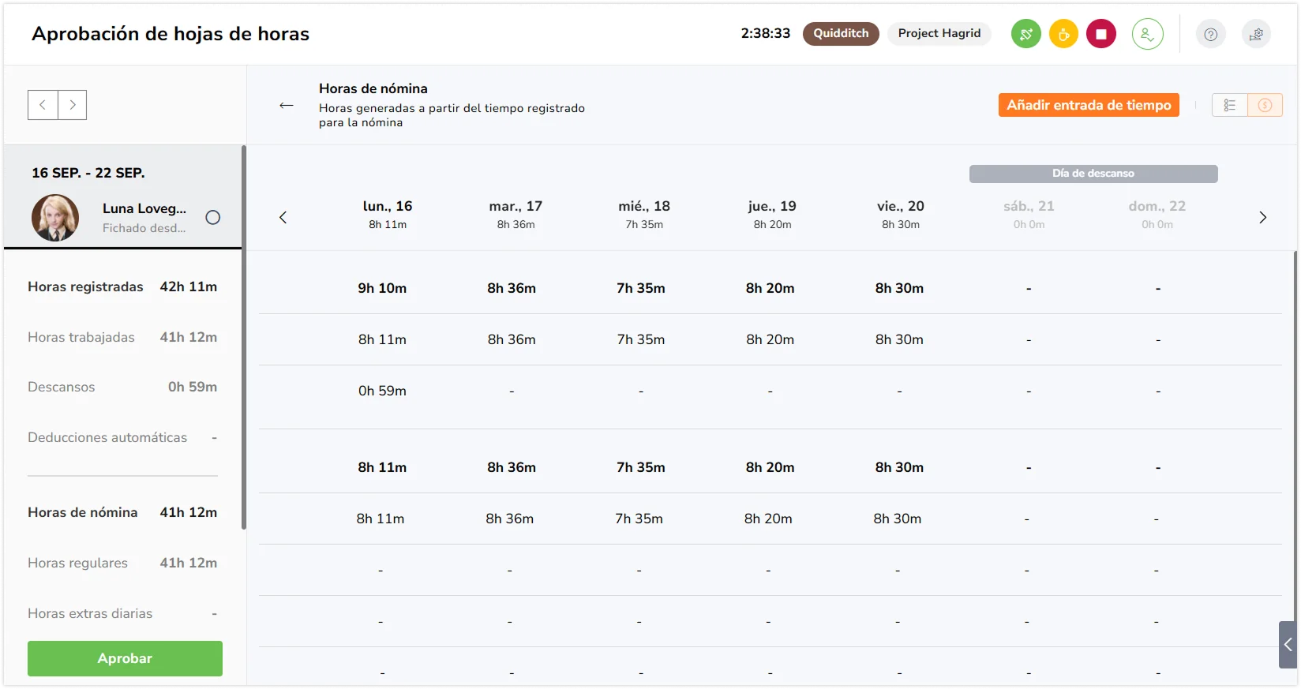
Task: Click Horas de nómina 41h 12m row
Action: (122, 512)
